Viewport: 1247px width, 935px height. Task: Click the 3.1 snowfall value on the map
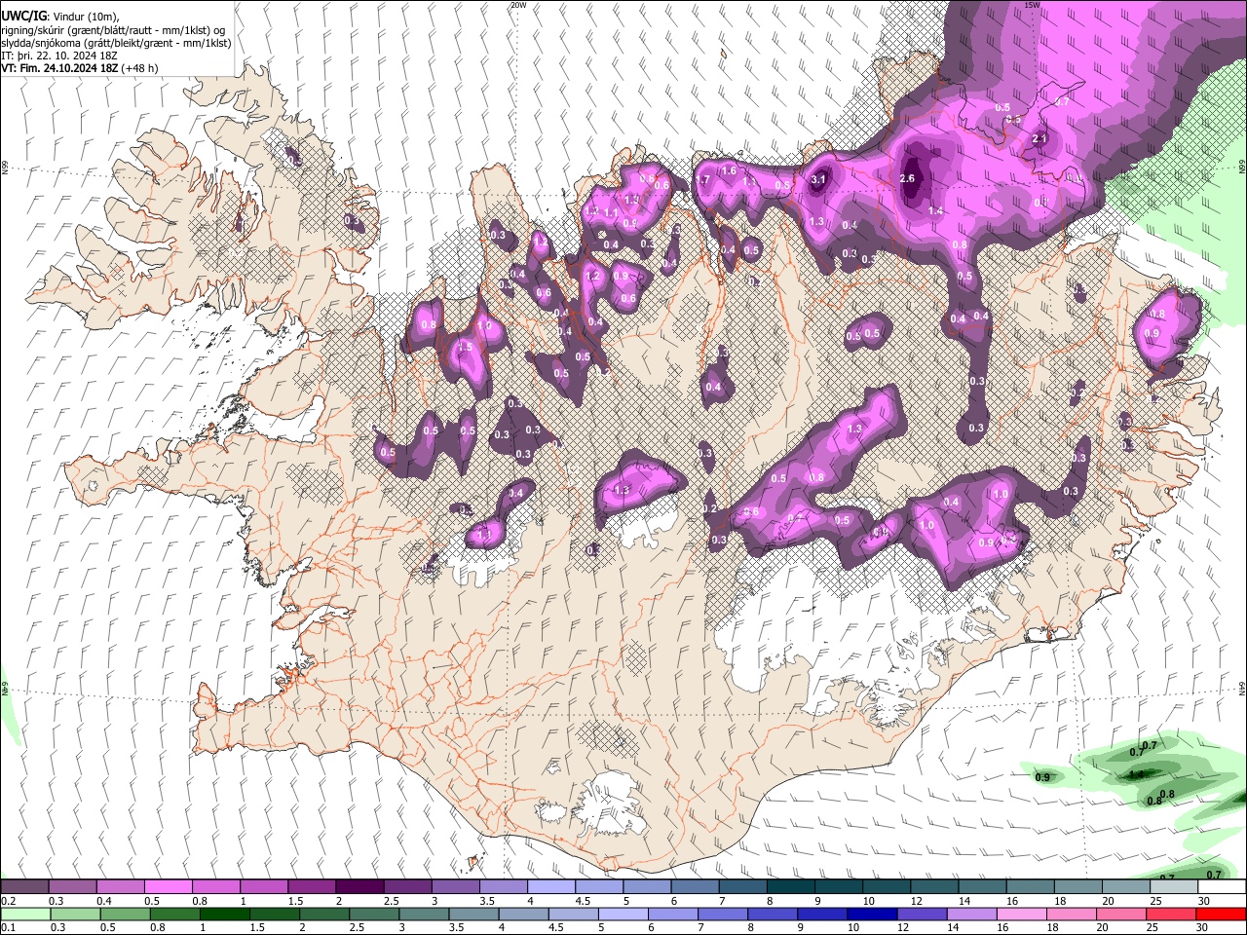[819, 179]
